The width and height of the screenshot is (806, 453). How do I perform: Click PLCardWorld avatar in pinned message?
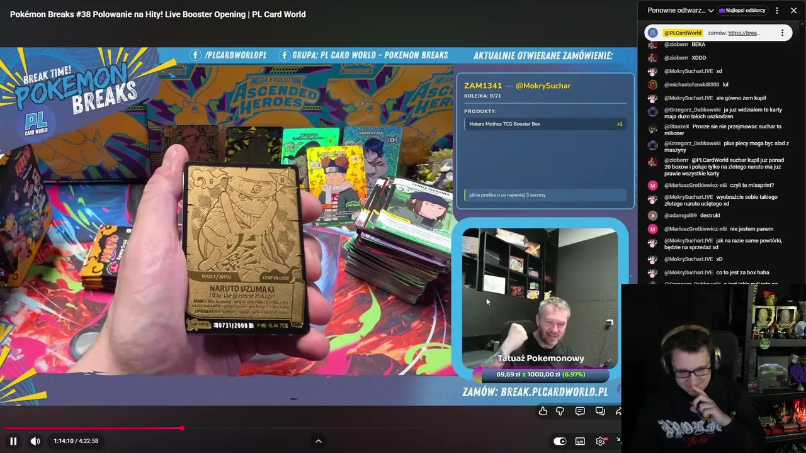click(653, 33)
